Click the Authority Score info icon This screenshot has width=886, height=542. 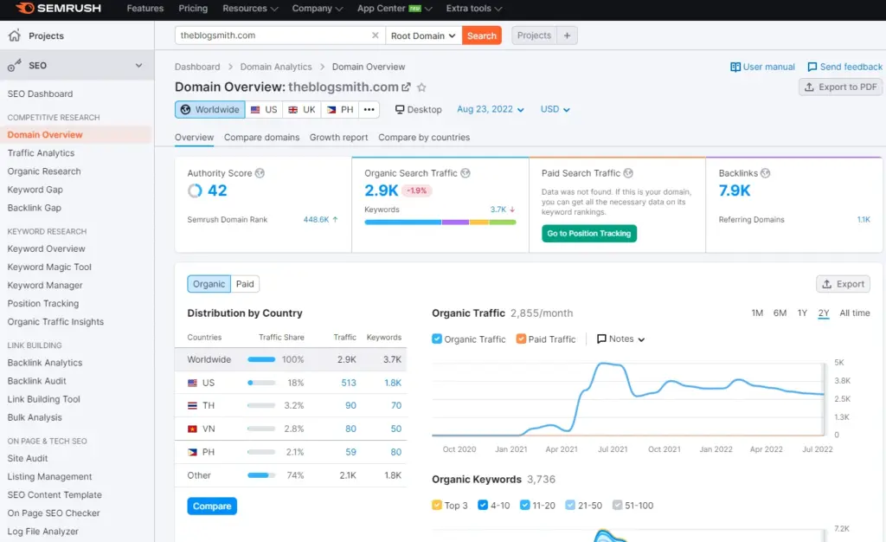pyautogui.click(x=260, y=173)
